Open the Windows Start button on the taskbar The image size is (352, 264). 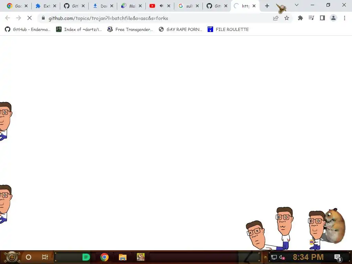click(12, 257)
